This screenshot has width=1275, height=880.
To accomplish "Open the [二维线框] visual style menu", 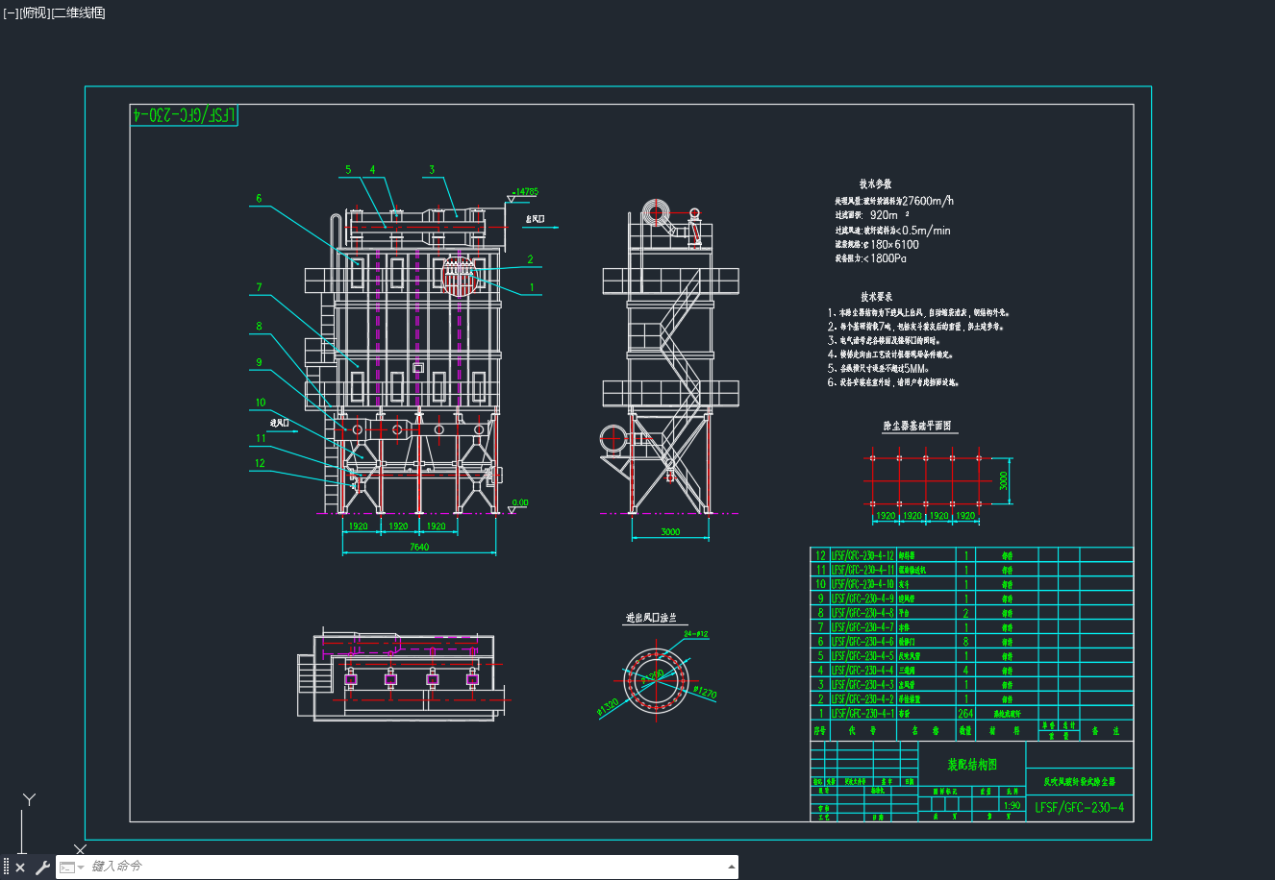I will [x=78, y=12].
